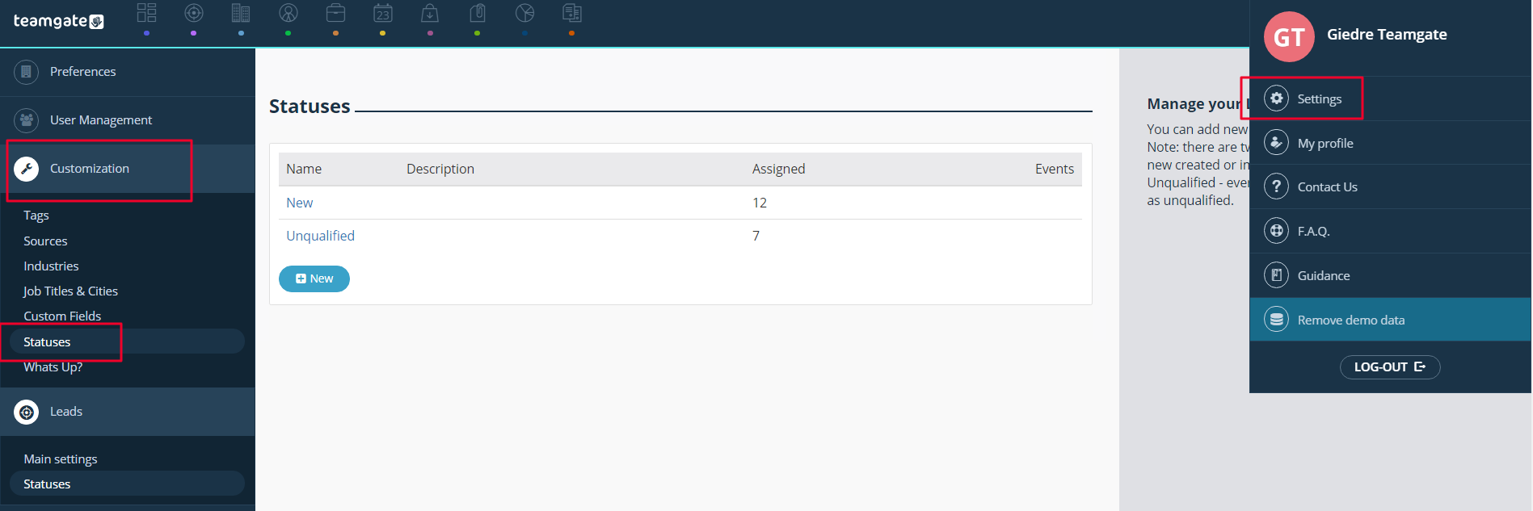Click the GT user avatar
The width and height of the screenshot is (1533, 511).
point(1289,36)
